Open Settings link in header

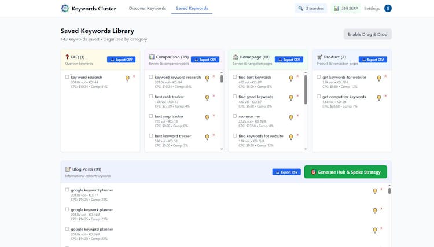click(x=372, y=9)
